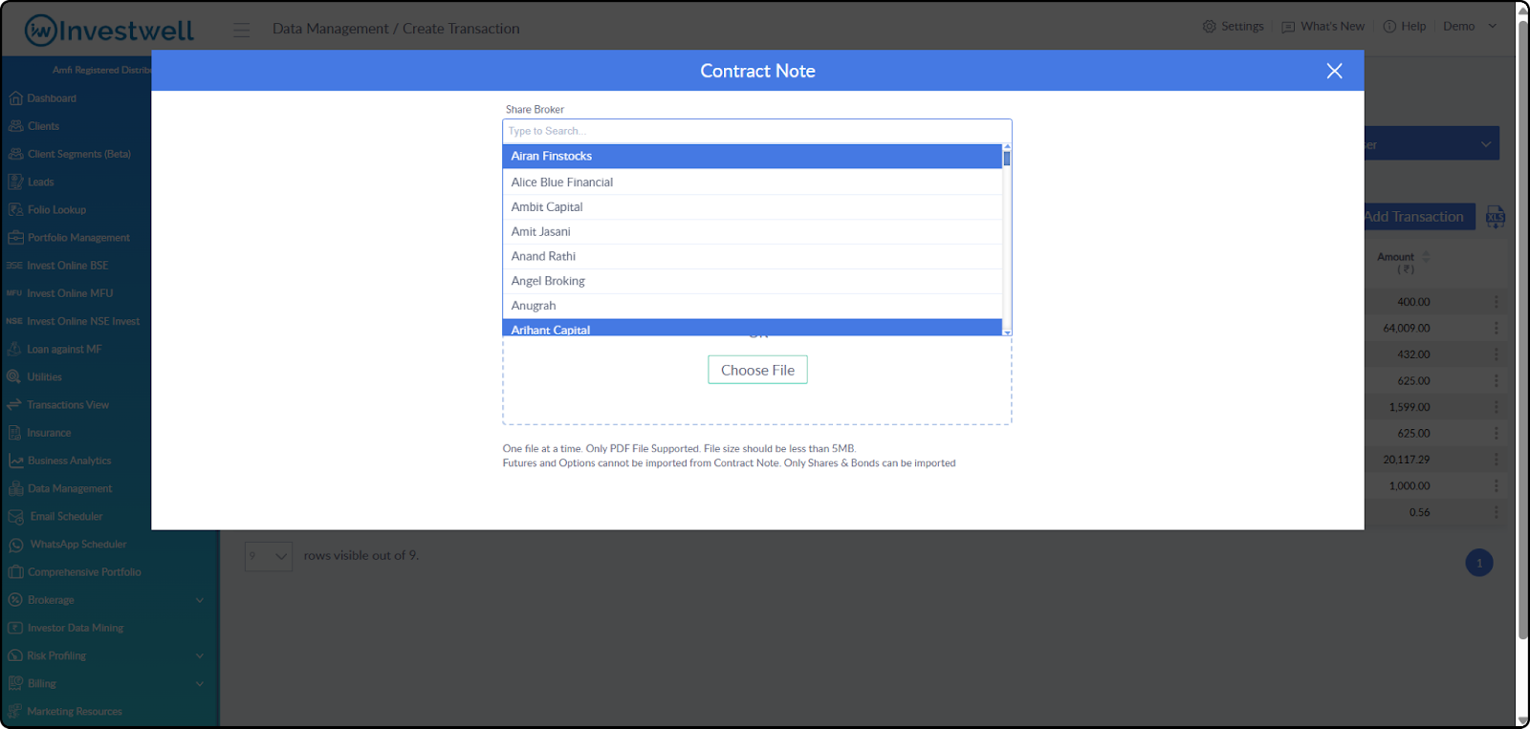
Task: Open Marketing Resources icon
Action: (x=15, y=712)
